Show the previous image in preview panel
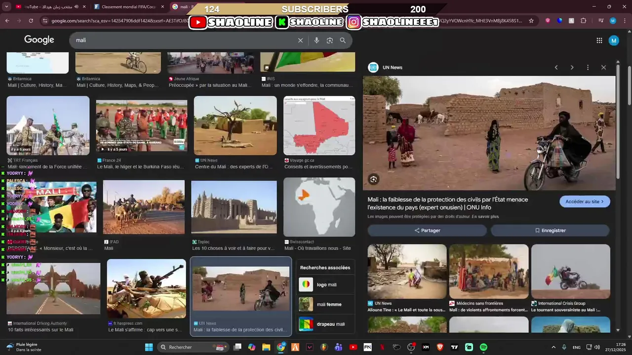 click(x=556, y=68)
